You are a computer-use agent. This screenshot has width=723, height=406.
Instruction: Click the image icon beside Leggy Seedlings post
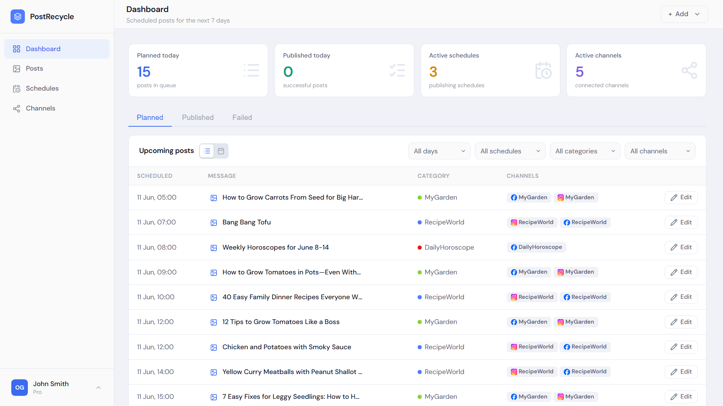pyautogui.click(x=214, y=397)
